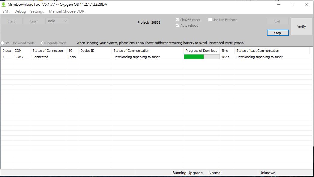The width and height of the screenshot is (314, 177).
Task: Stop the download with Stop button
Action: pyautogui.click(x=277, y=33)
